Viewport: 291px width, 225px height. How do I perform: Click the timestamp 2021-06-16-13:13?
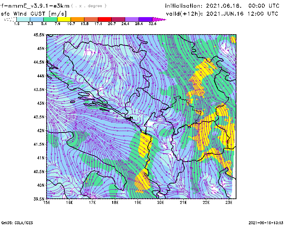[266, 223]
